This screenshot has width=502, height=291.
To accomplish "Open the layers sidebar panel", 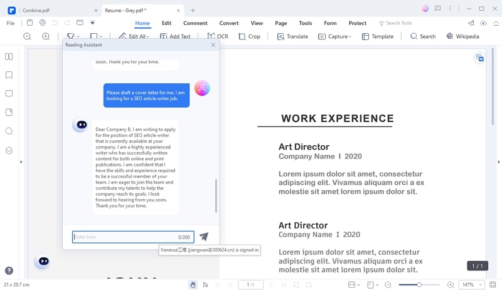I will [x=9, y=150].
